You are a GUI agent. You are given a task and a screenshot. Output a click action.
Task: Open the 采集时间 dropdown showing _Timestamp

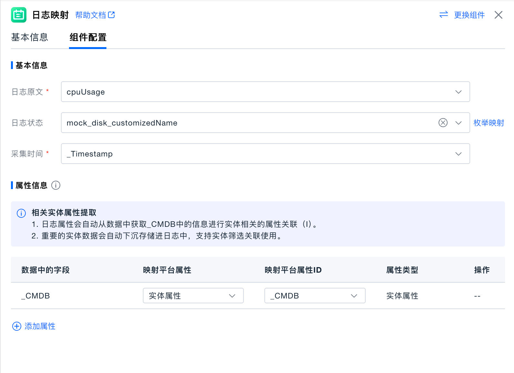tap(265, 154)
